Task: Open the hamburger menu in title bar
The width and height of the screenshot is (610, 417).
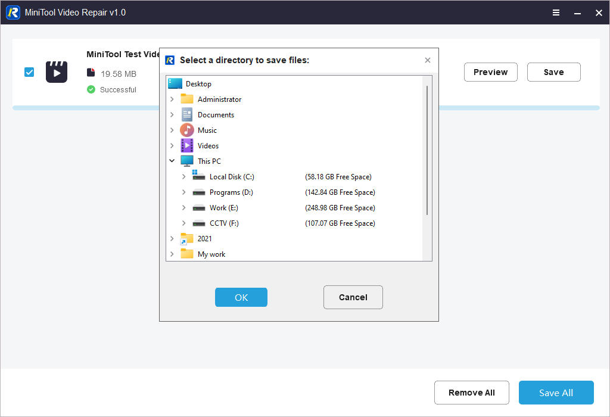Action: pos(556,13)
